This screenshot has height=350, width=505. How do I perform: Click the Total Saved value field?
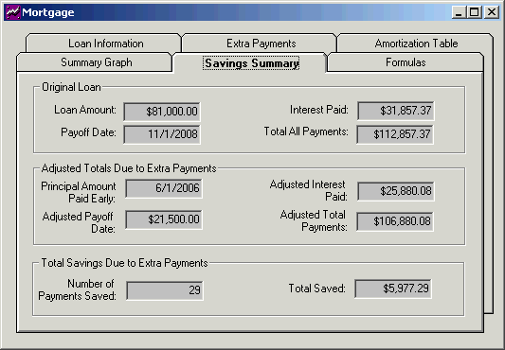[393, 289]
